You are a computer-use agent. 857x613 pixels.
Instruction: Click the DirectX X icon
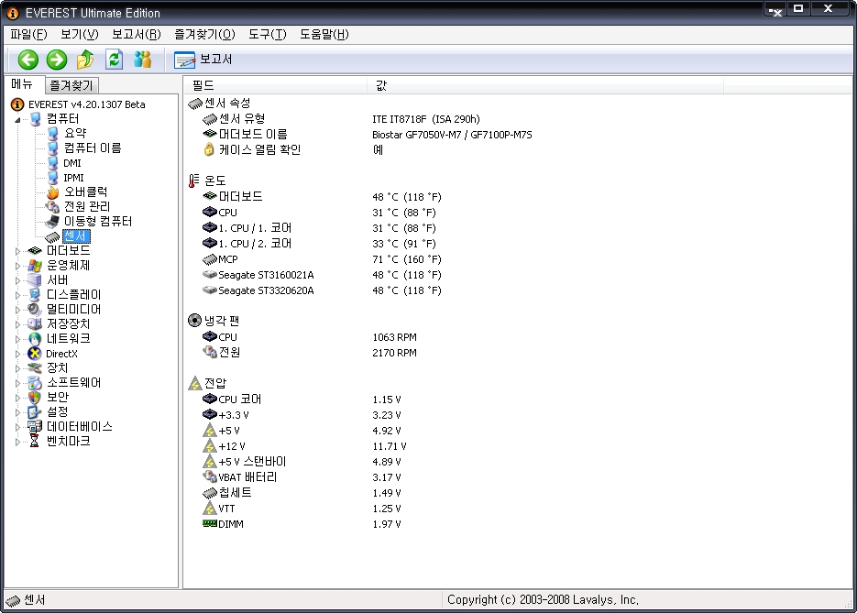35,354
